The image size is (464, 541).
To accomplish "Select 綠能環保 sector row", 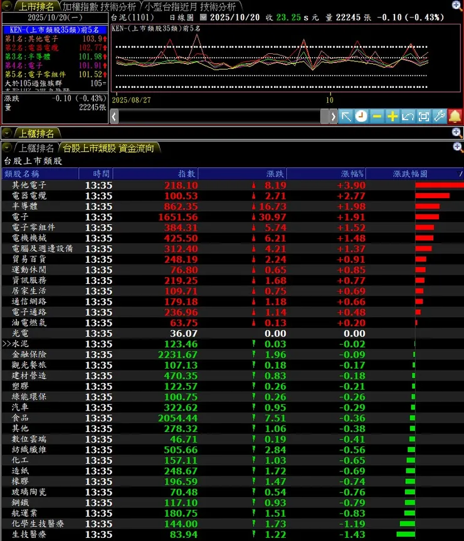I will coord(233,397).
